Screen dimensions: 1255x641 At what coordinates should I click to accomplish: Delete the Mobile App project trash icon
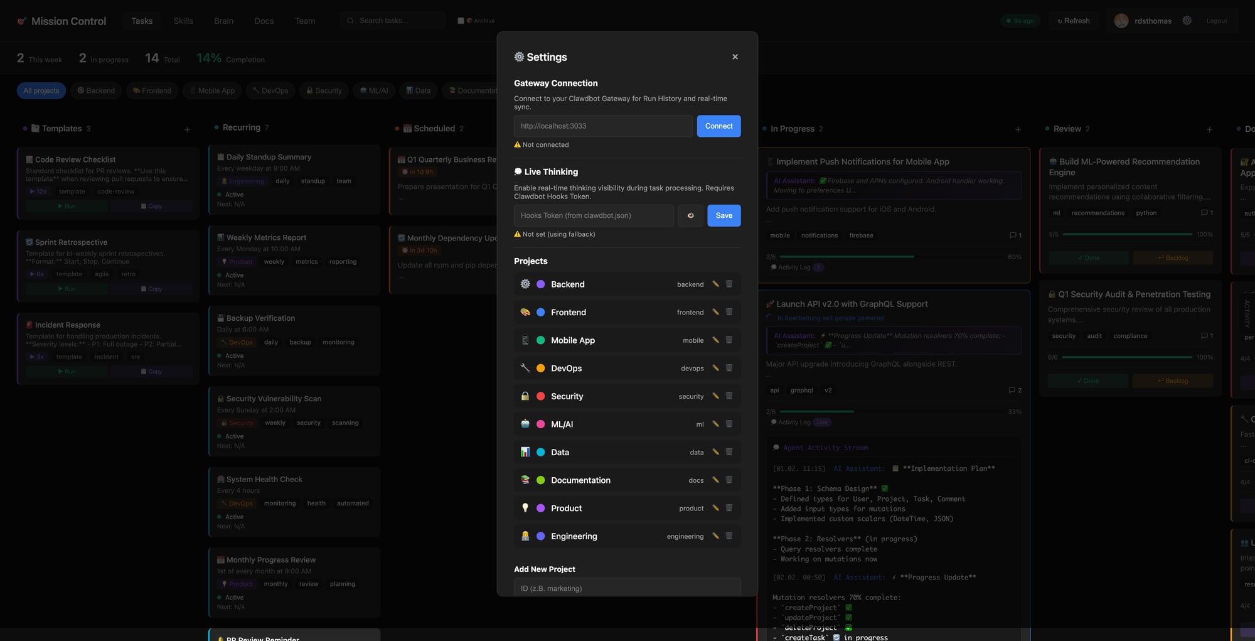[x=729, y=340]
